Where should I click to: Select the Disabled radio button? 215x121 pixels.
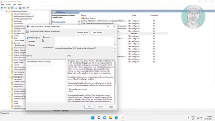[28, 45]
